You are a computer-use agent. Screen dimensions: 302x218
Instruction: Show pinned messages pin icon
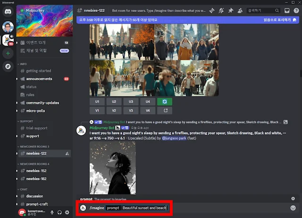click(231, 10)
